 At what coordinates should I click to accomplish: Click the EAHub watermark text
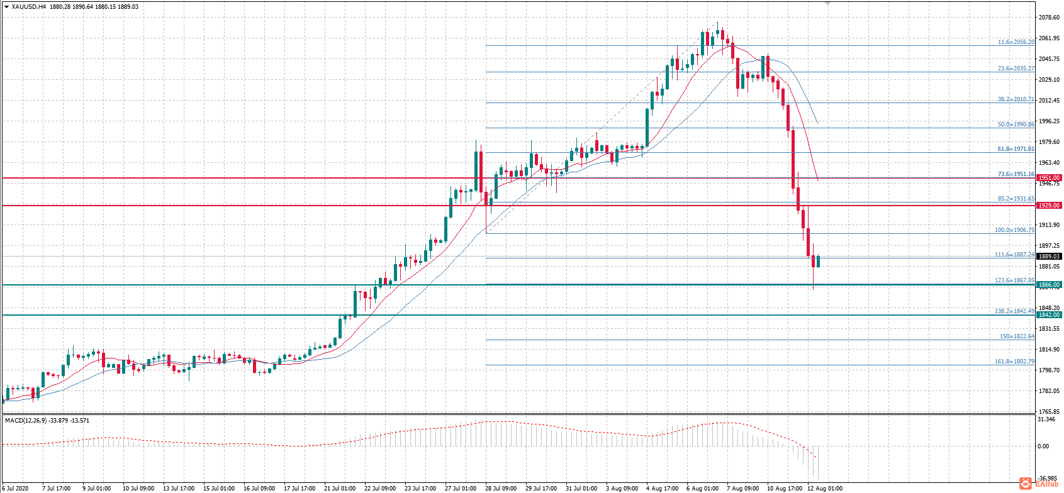(x=1047, y=484)
